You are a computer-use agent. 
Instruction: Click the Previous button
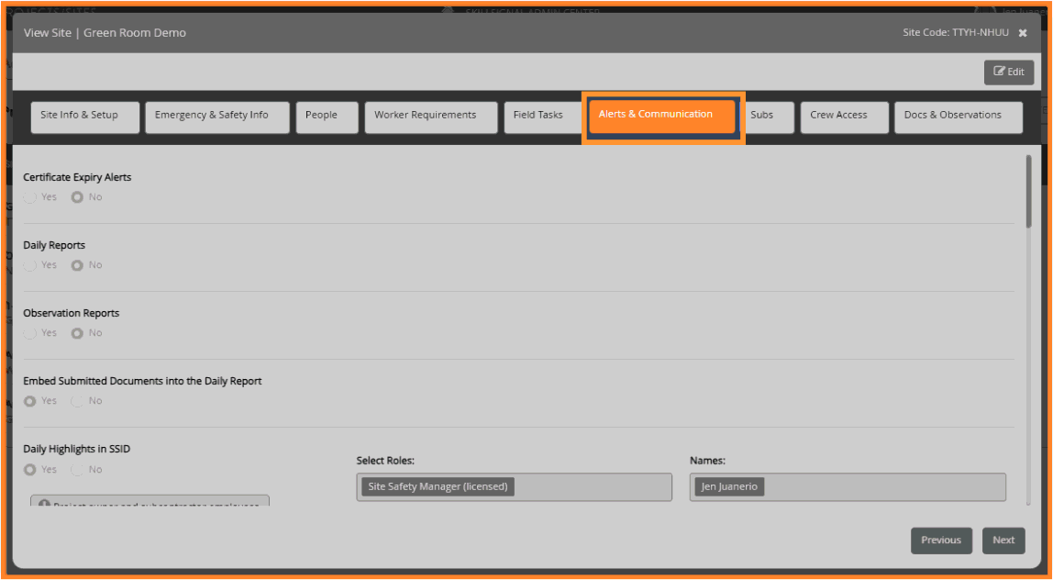941,541
